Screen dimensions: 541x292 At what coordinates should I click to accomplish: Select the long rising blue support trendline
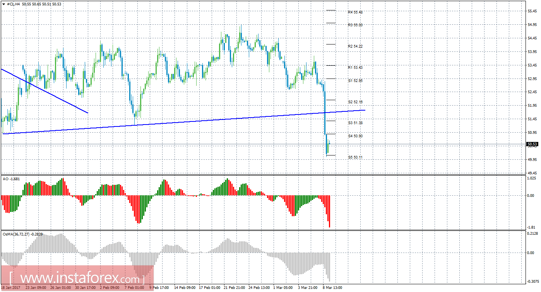pyautogui.click(x=184, y=122)
